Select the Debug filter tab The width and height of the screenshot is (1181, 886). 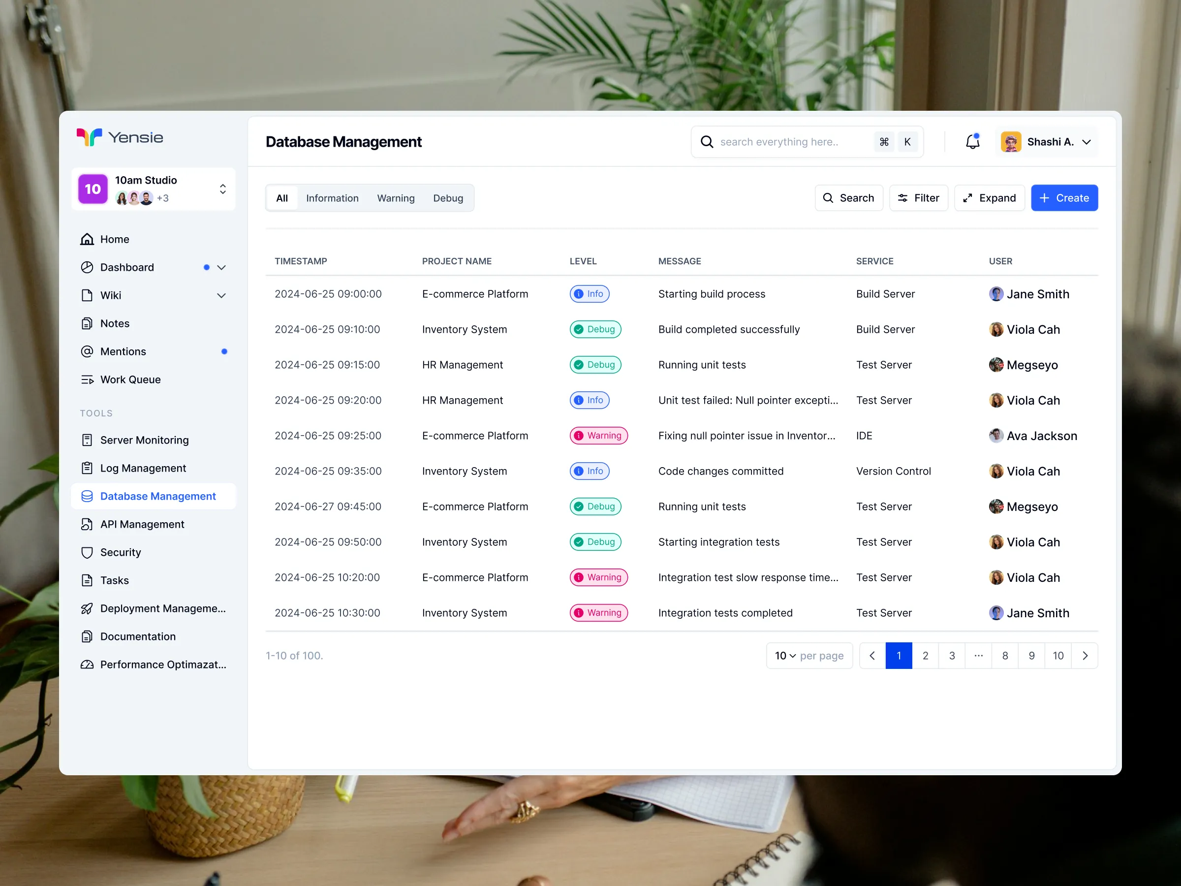pos(447,198)
